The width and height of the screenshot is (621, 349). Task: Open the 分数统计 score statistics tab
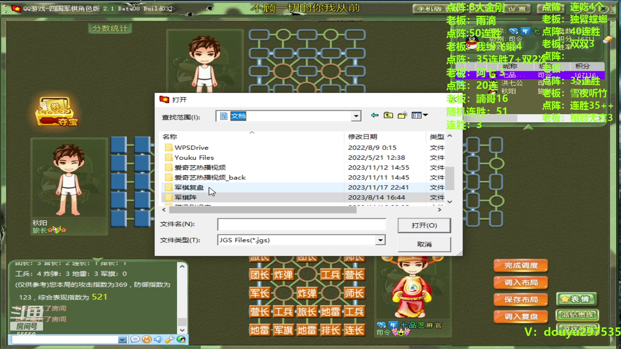[110, 28]
